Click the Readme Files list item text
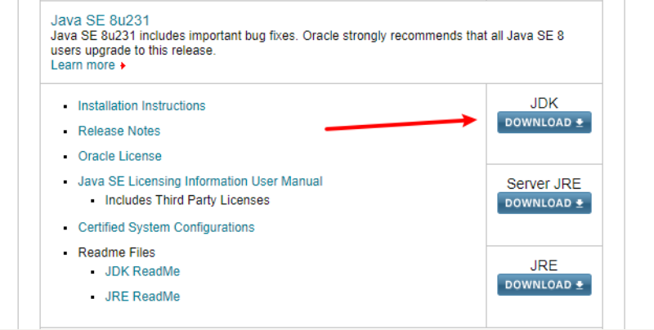This screenshot has height=330, width=654. [116, 252]
